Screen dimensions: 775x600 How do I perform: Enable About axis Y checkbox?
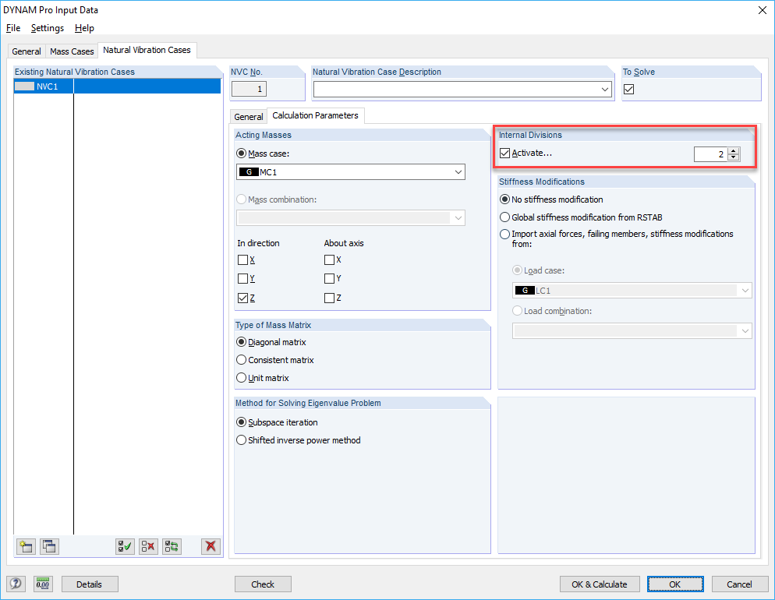(x=329, y=278)
